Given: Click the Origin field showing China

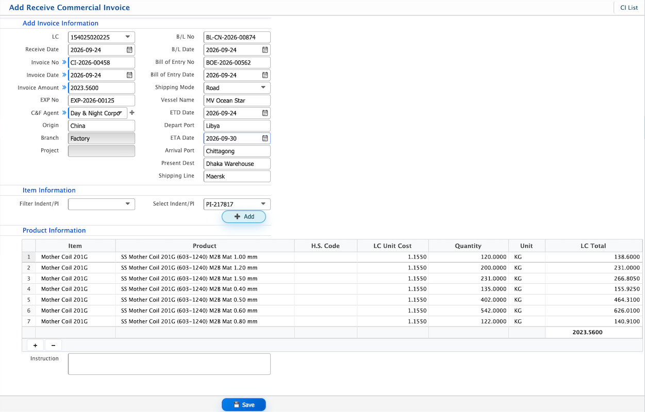Looking at the screenshot, I should pos(102,126).
